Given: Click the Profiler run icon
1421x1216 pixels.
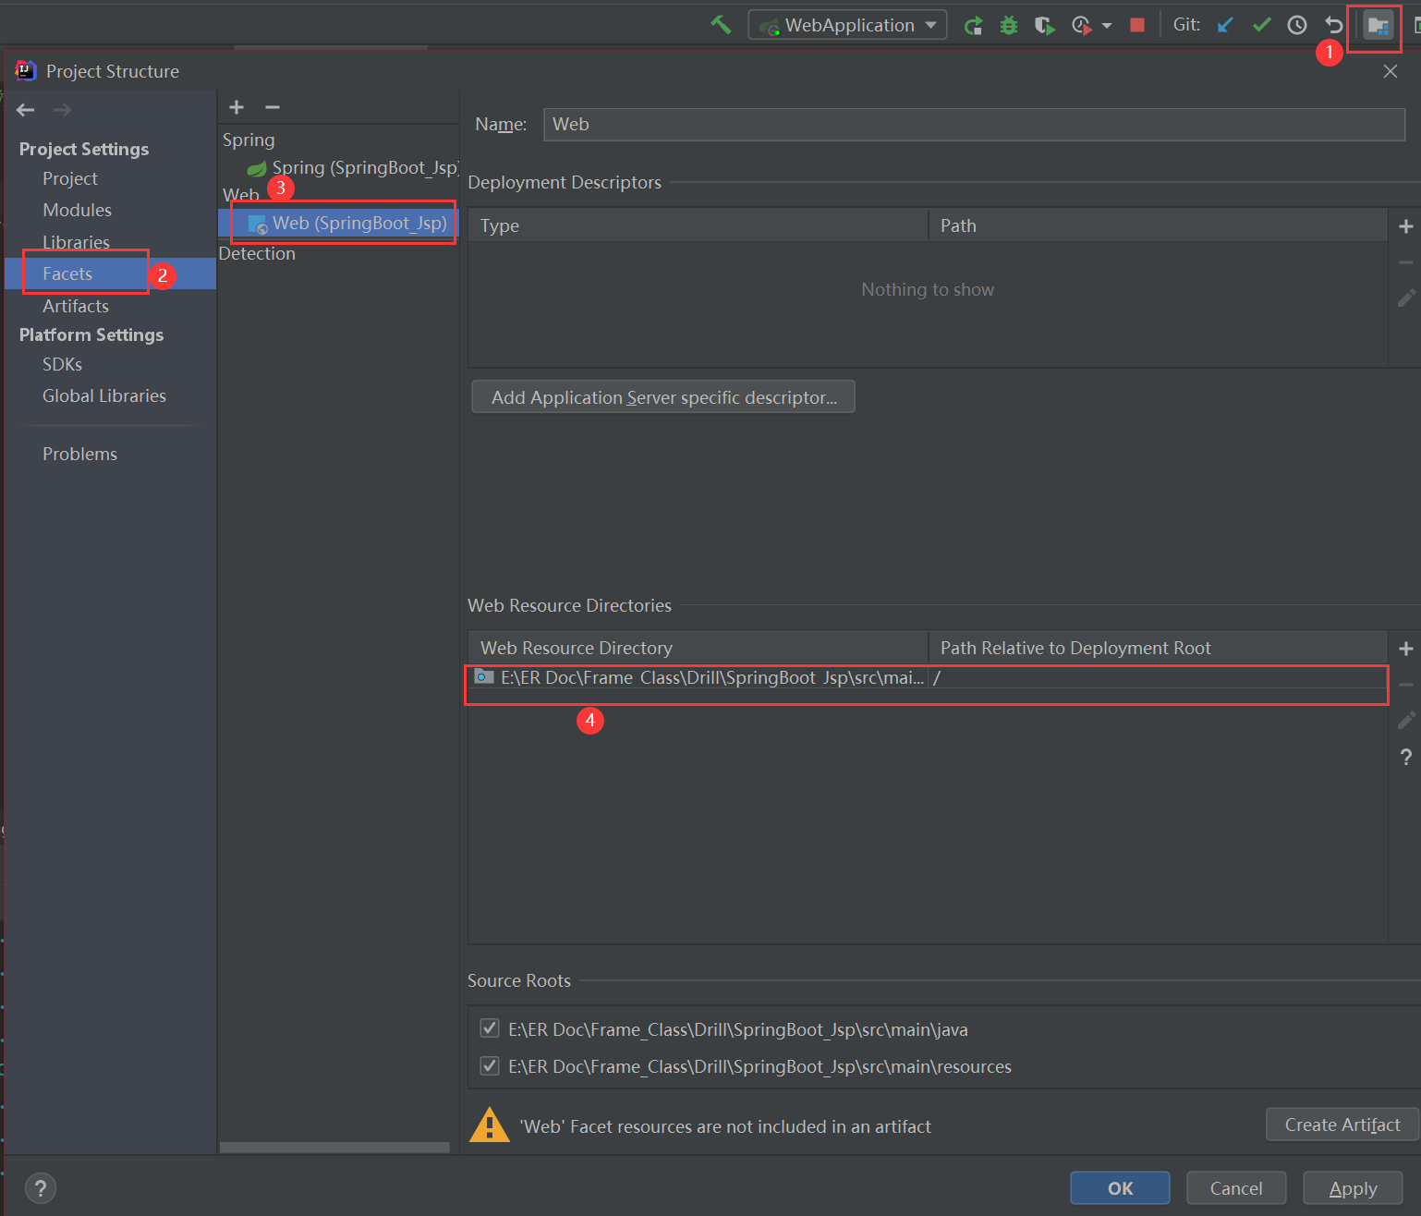Looking at the screenshot, I should (1081, 25).
